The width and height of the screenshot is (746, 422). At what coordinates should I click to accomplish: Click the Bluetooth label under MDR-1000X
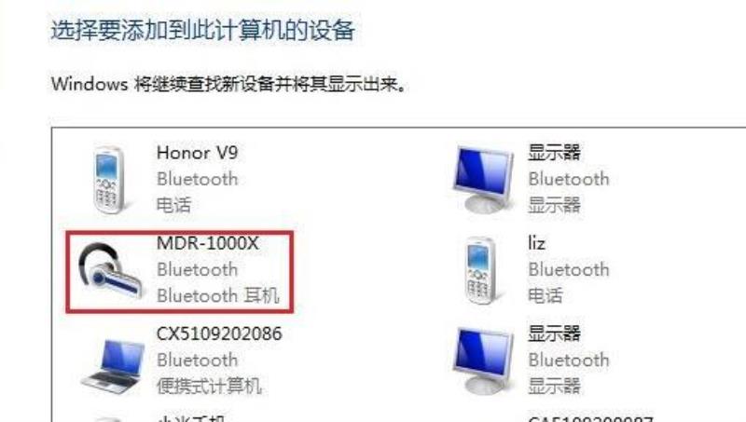(x=198, y=269)
